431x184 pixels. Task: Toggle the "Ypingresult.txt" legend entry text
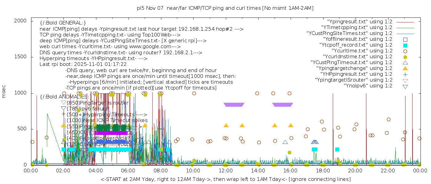[360, 21]
